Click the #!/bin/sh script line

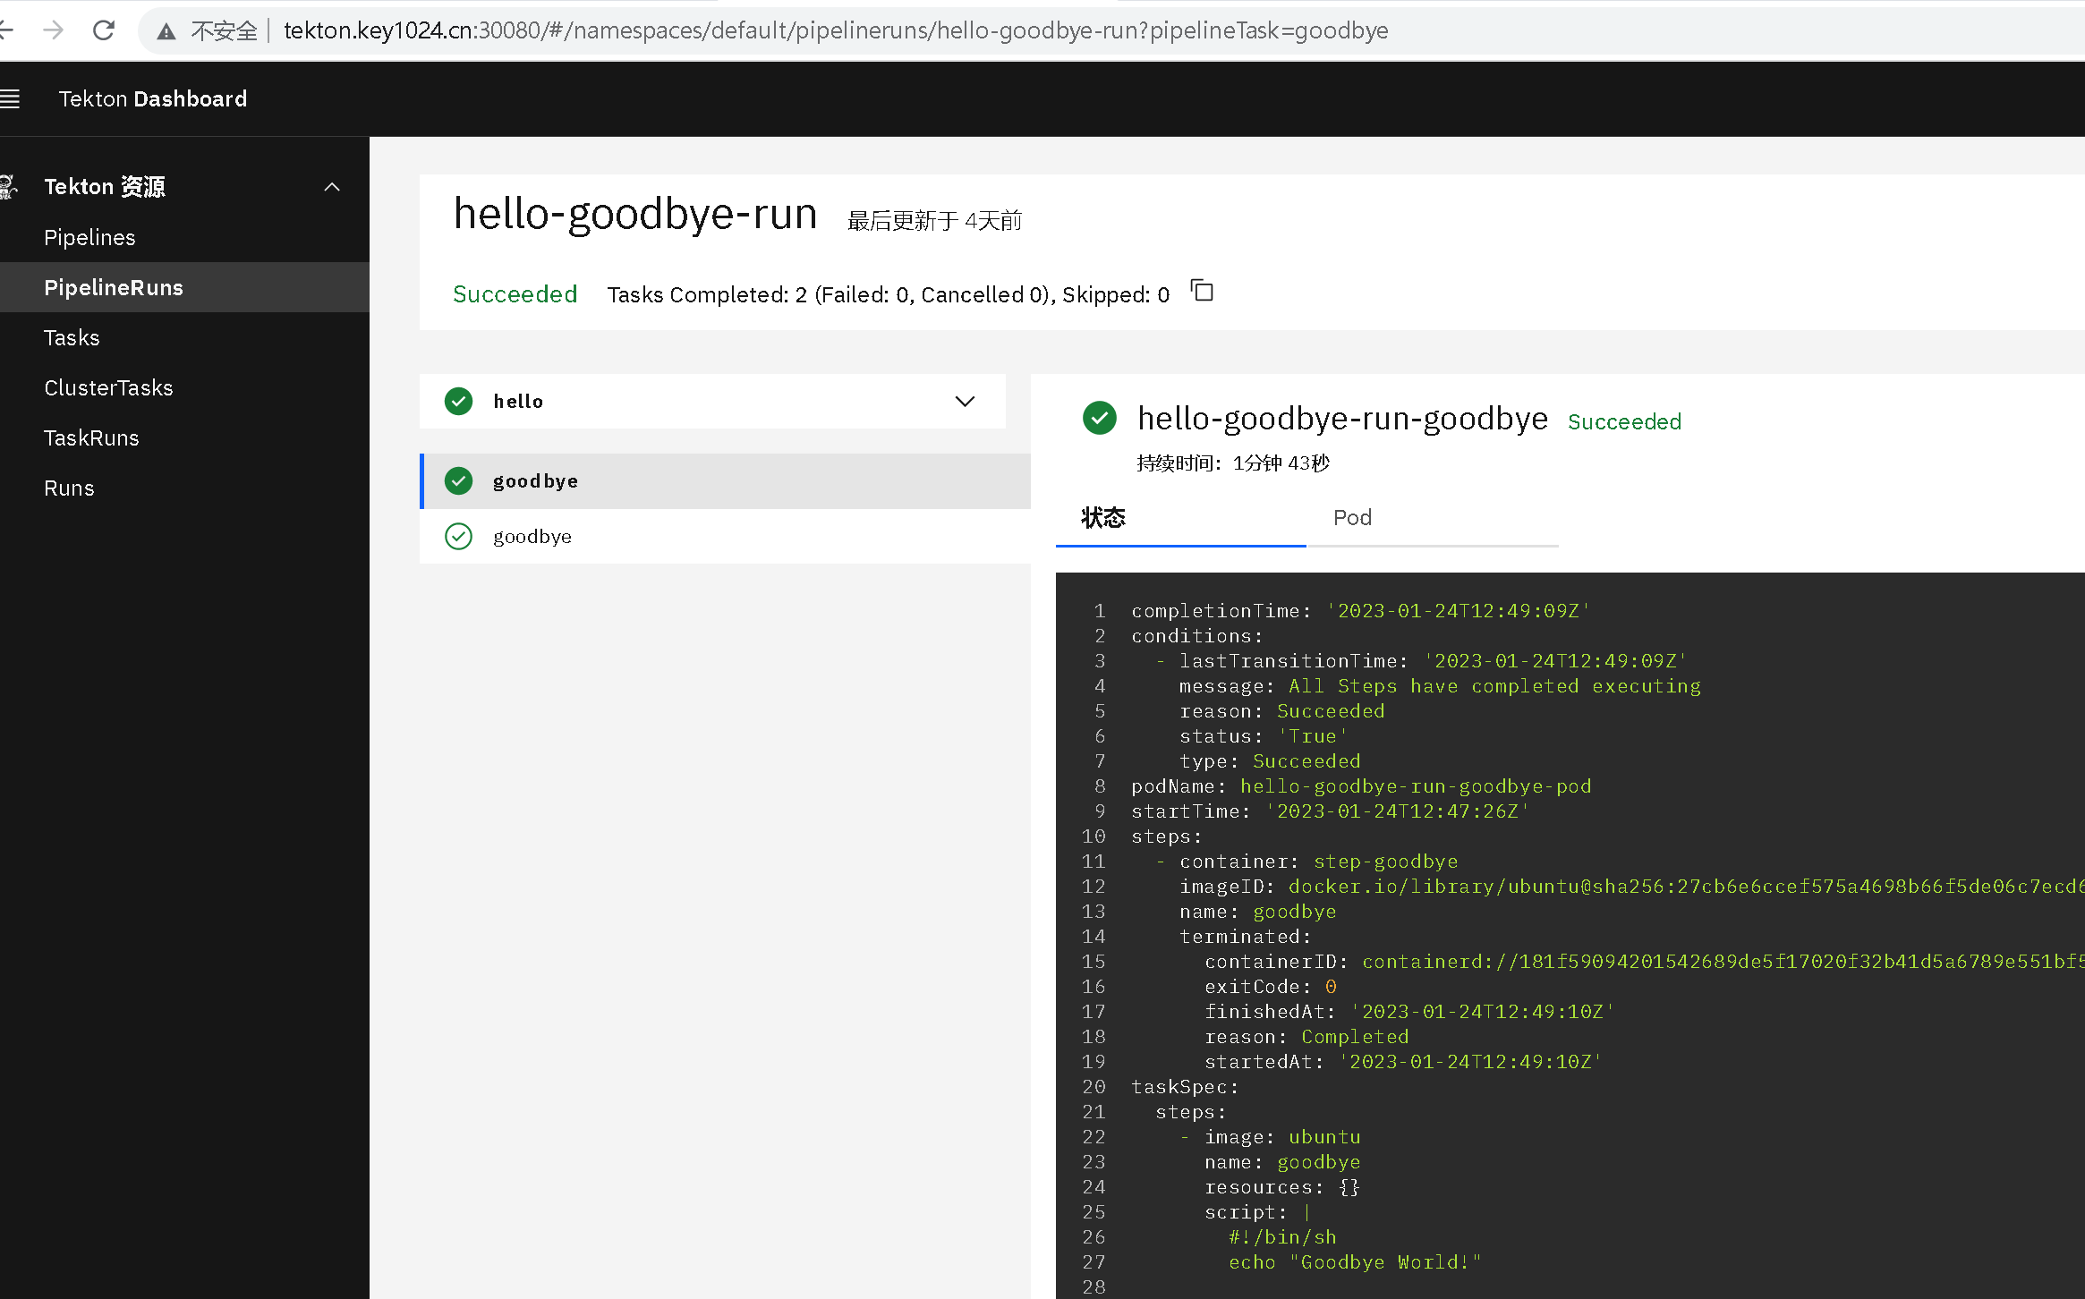point(1282,1237)
